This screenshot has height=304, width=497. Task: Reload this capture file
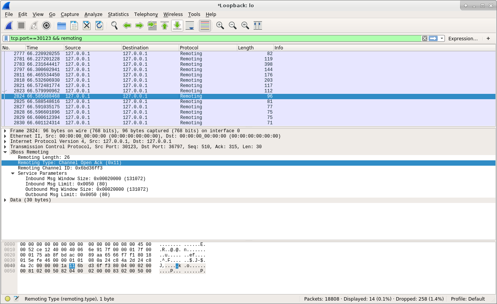99,25
